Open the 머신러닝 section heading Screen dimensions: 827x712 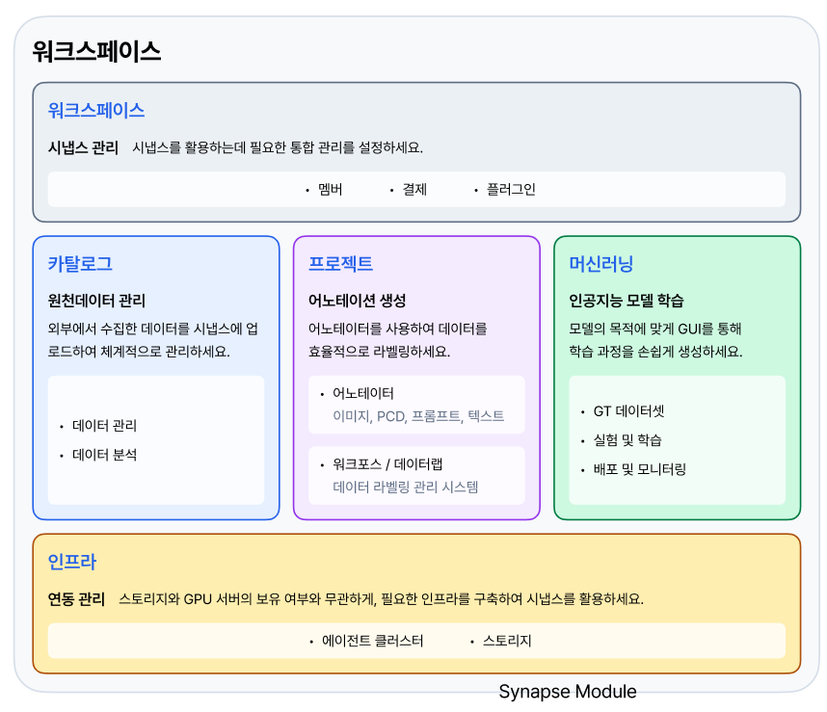600,264
